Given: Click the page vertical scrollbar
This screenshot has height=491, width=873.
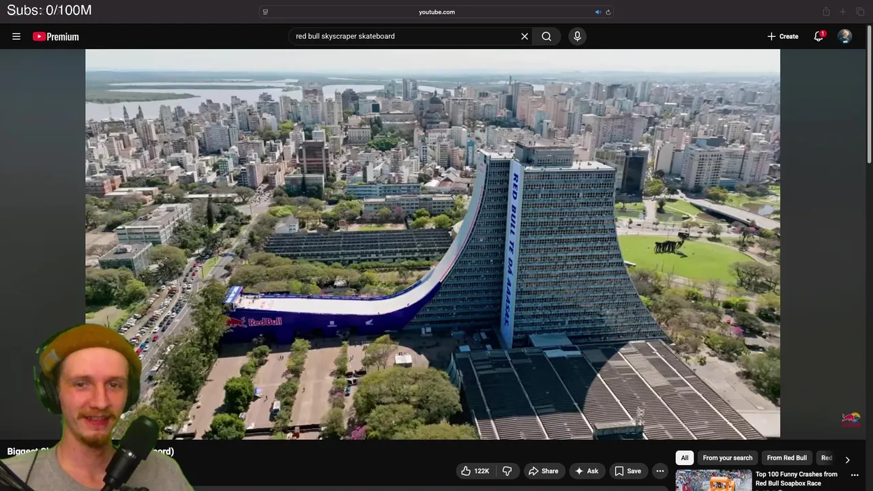Looking at the screenshot, I should (869, 95).
